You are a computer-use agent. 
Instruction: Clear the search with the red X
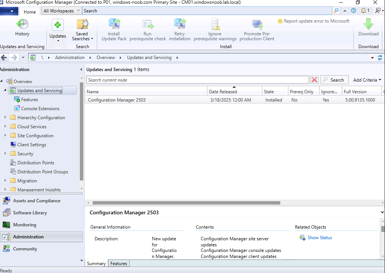coord(314,80)
